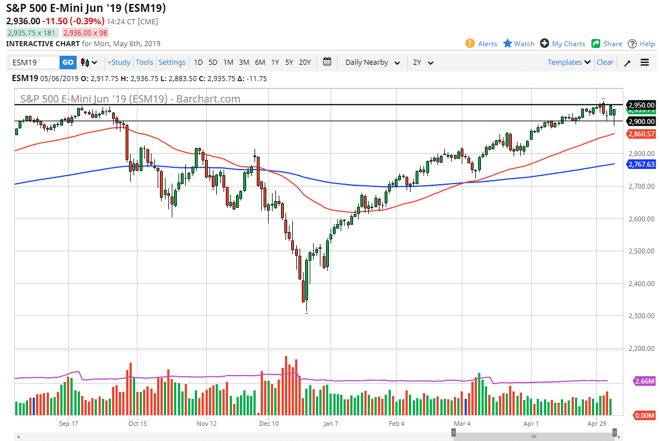Click inside the ESM19 symbol input field
The image size is (660, 441).
(x=34, y=63)
